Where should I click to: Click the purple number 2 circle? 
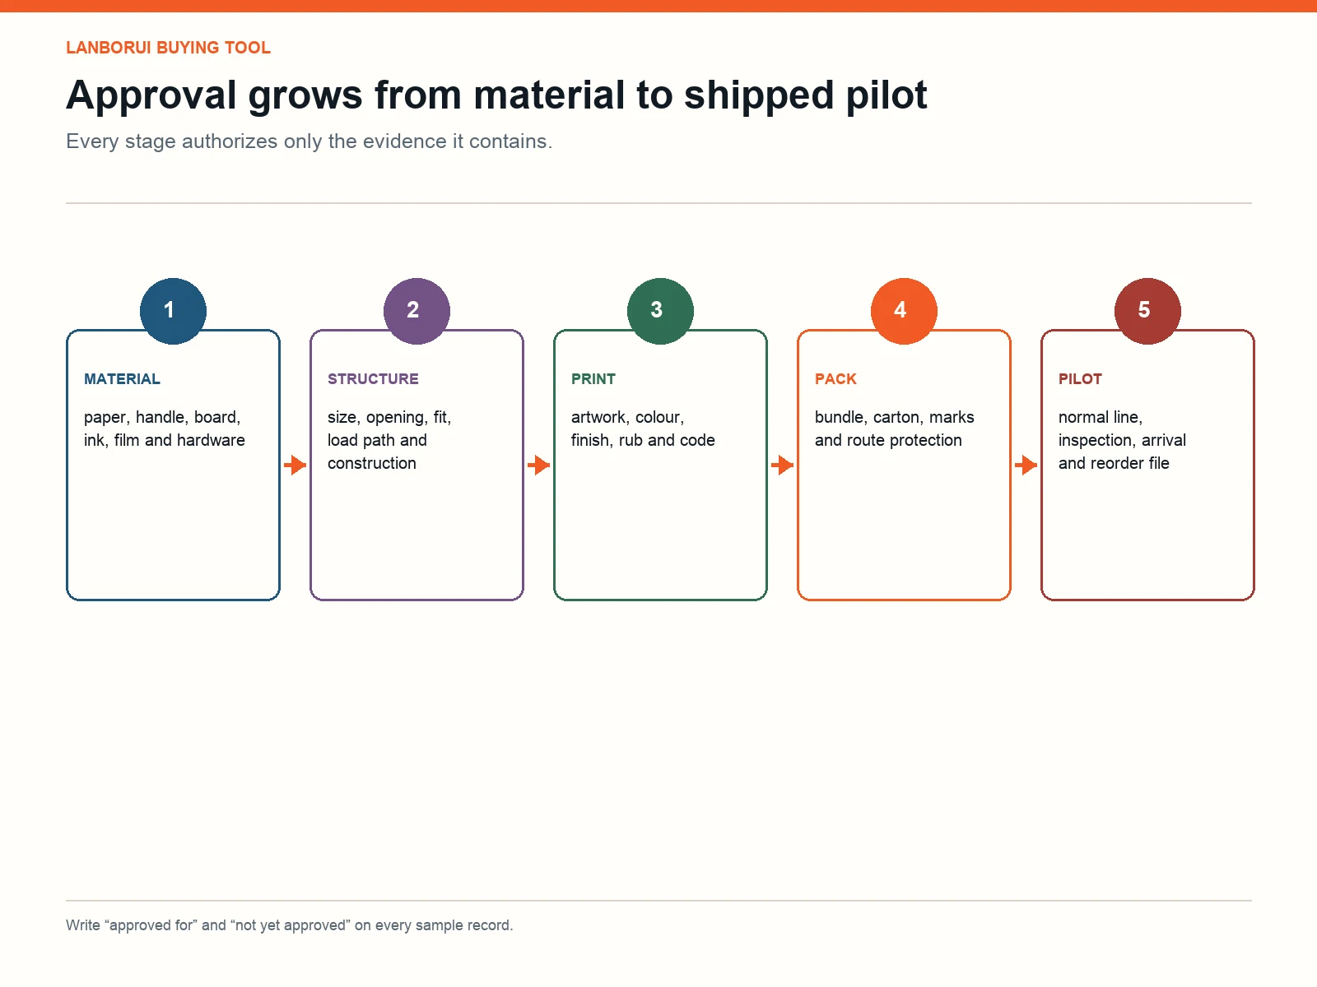(x=417, y=311)
